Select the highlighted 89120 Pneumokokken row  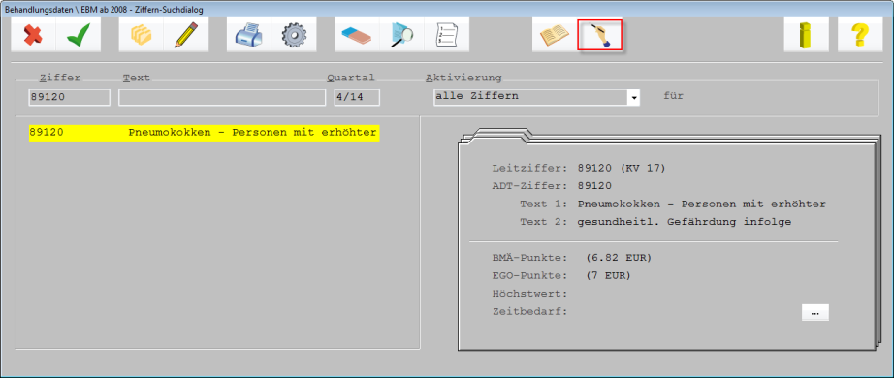click(205, 133)
